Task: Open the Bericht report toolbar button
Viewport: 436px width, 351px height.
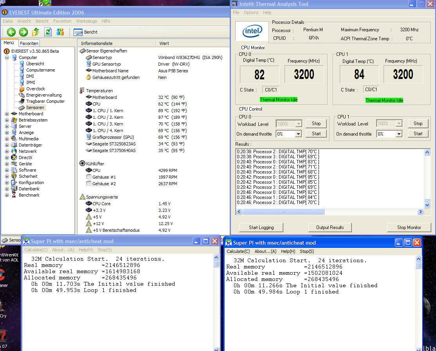Action: click(85, 32)
